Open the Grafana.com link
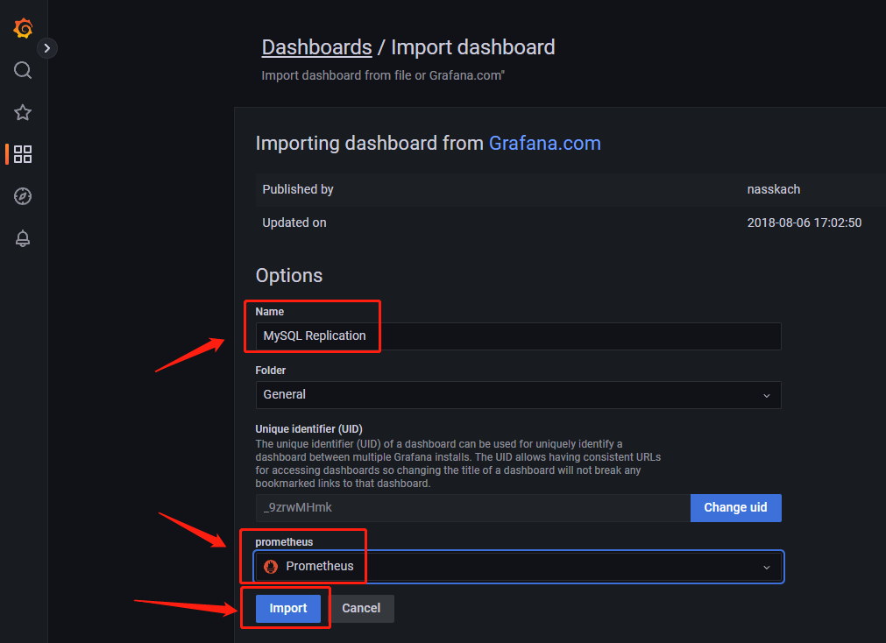 (x=545, y=143)
